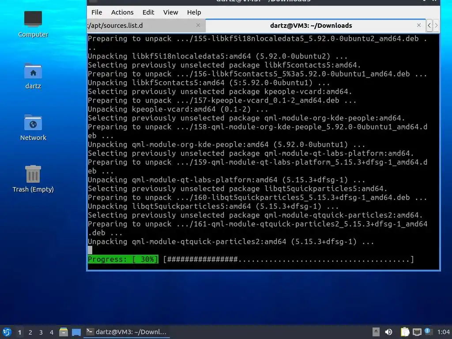Viewport: 452px width, 339px height.
Task: Open the View menu
Action: pyautogui.click(x=170, y=12)
